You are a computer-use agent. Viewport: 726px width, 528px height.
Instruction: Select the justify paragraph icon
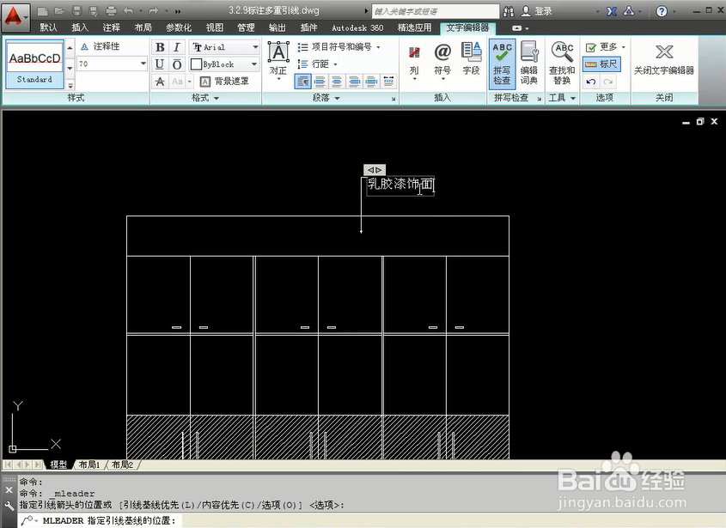[x=371, y=82]
